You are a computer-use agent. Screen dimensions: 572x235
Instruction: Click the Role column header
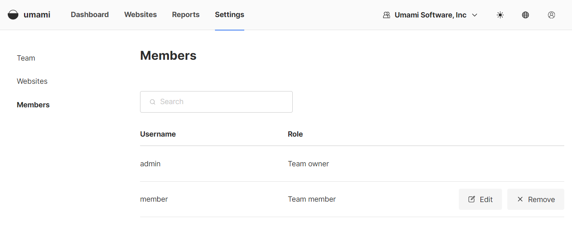point(295,134)
